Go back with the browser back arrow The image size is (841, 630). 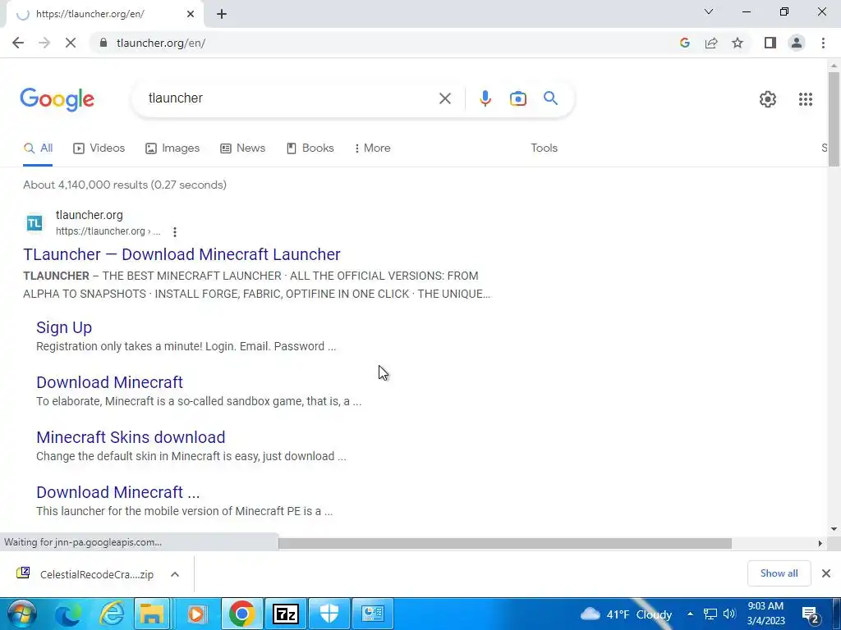[18, 43]
